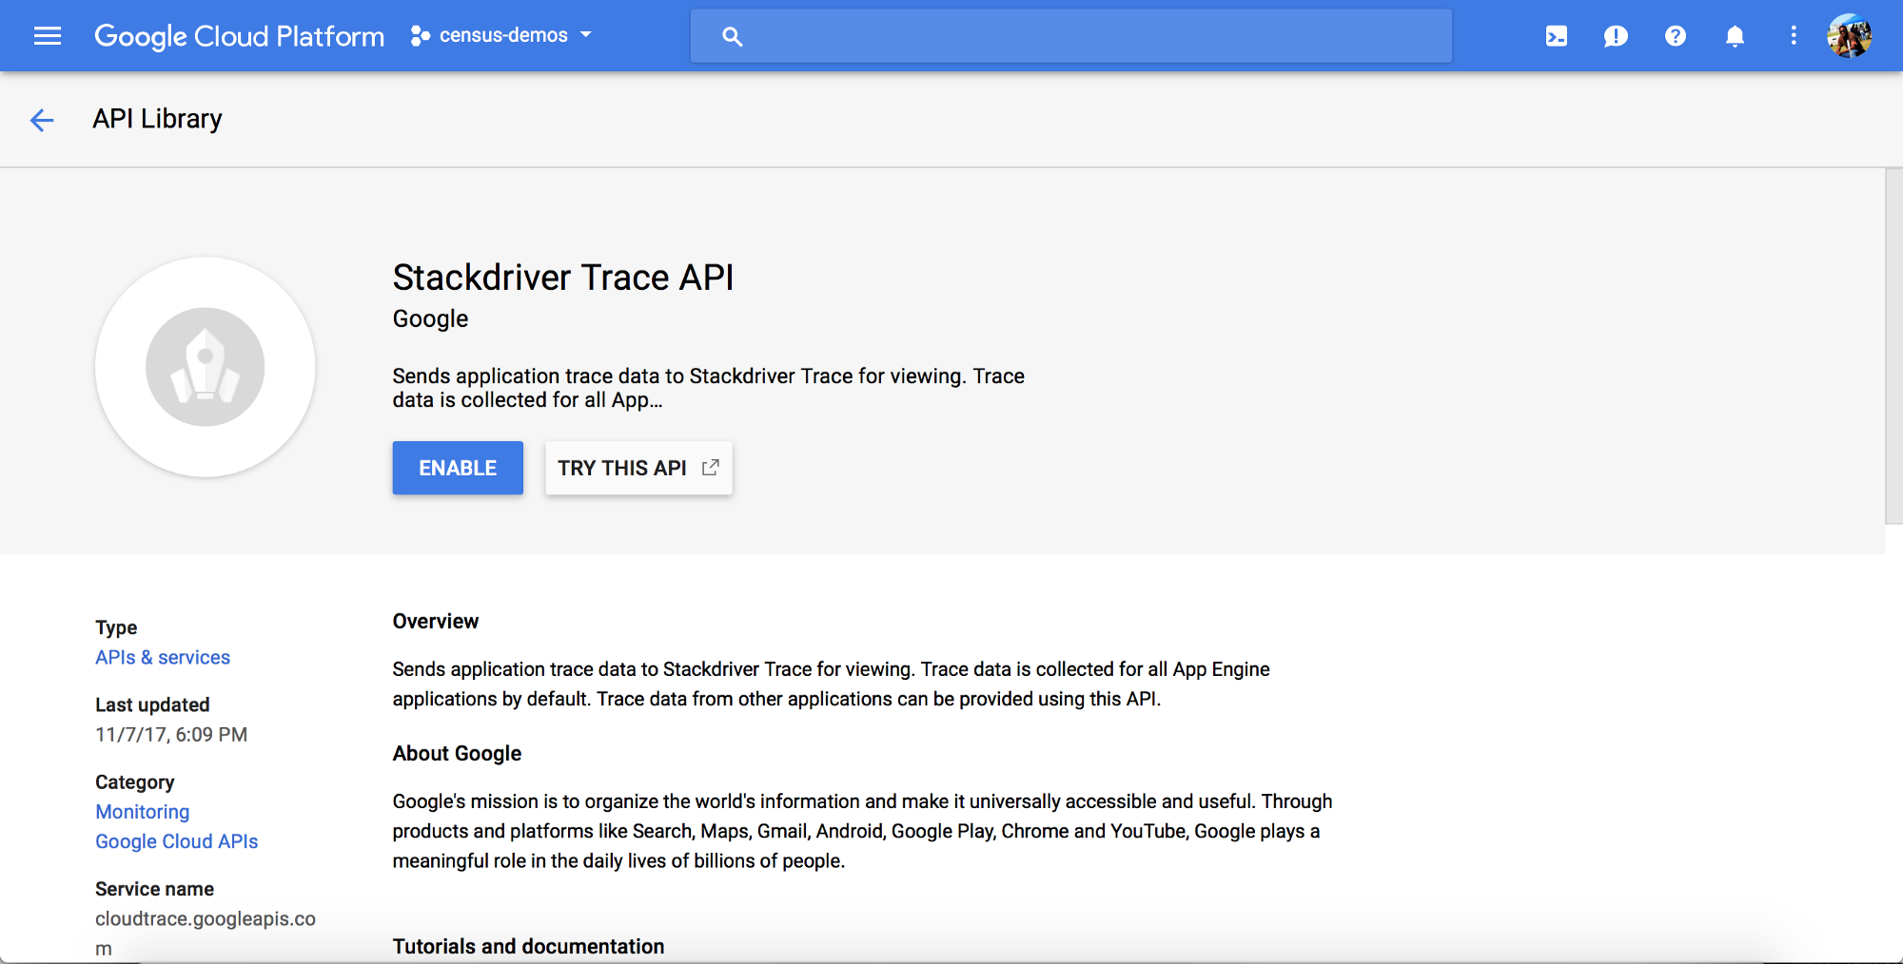Click the Tutorials and documentation heading

(528, 946)
